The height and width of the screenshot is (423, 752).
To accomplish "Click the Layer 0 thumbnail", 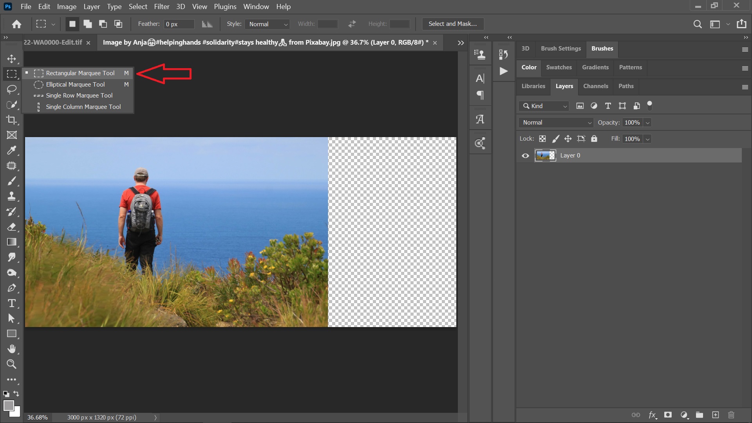I will 546,155.
